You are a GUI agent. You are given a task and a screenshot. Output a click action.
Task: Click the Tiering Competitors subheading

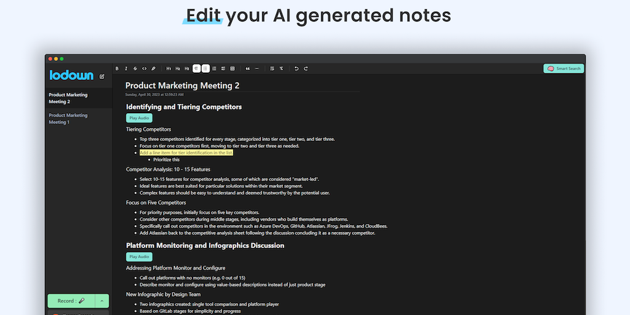(x=149, y=129)
